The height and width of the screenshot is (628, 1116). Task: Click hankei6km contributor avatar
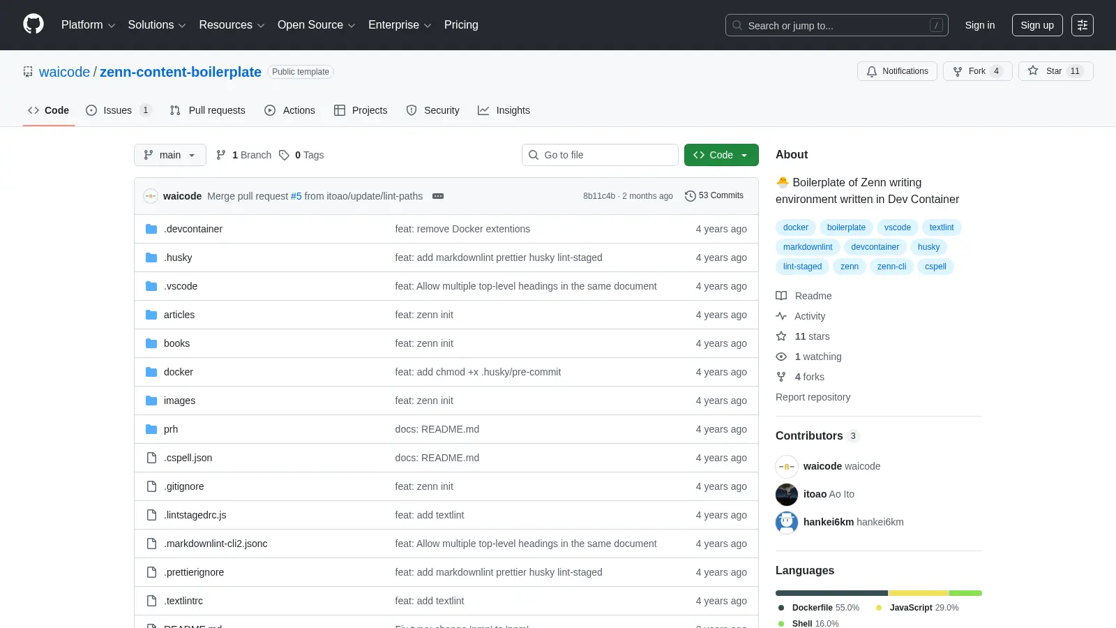787,522
